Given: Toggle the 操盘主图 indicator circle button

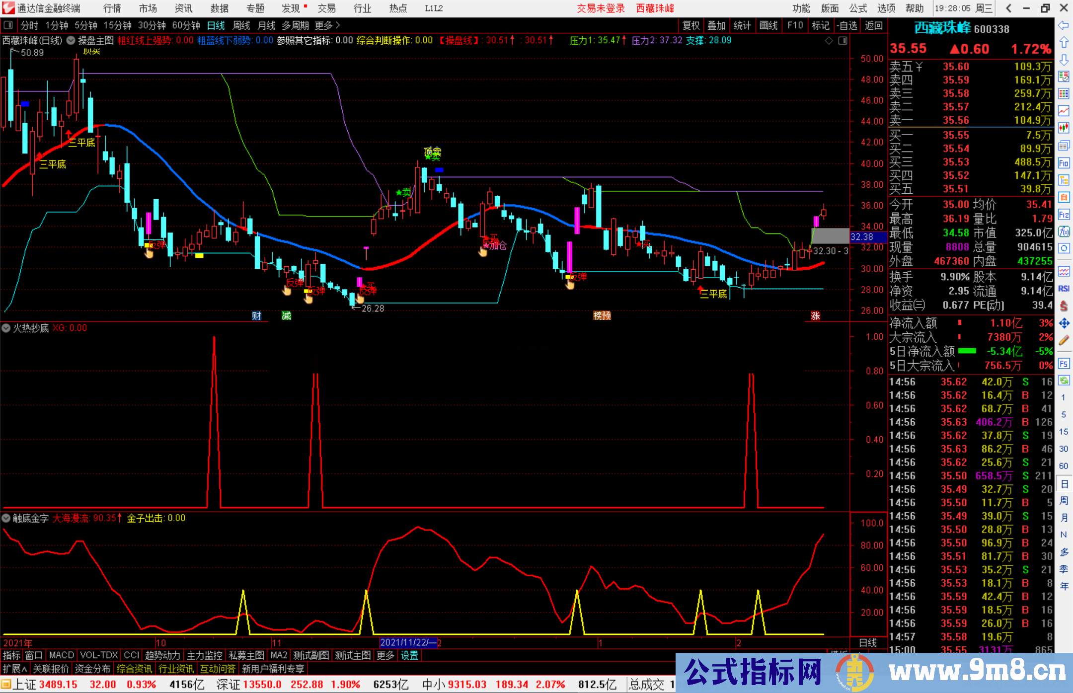Looking at the screenshot, I should click(71, 40).
